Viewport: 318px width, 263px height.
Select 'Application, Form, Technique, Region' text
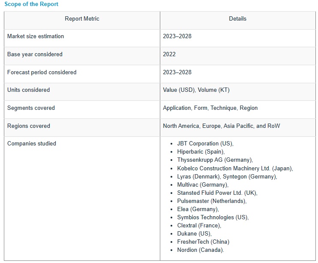point(210,108)
